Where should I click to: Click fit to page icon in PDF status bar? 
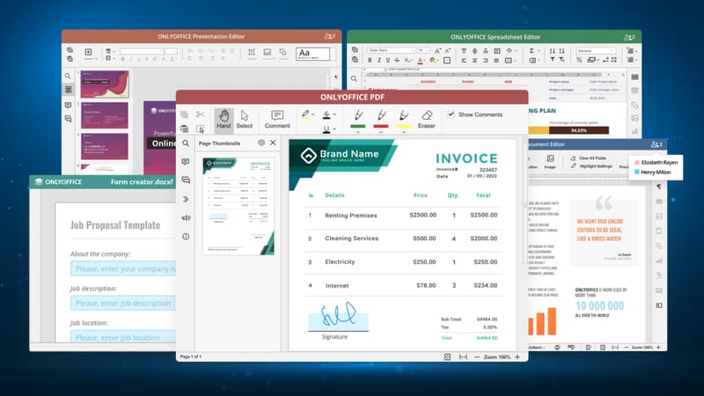[x=447, y=357]
